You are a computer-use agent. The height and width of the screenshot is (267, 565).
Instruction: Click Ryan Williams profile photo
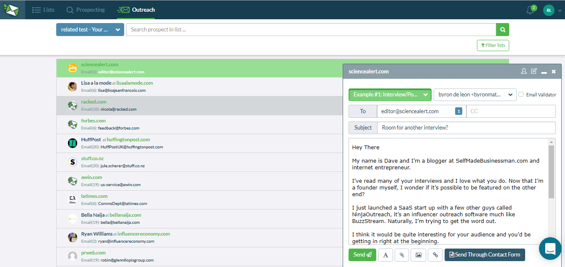tap(73, 237)
